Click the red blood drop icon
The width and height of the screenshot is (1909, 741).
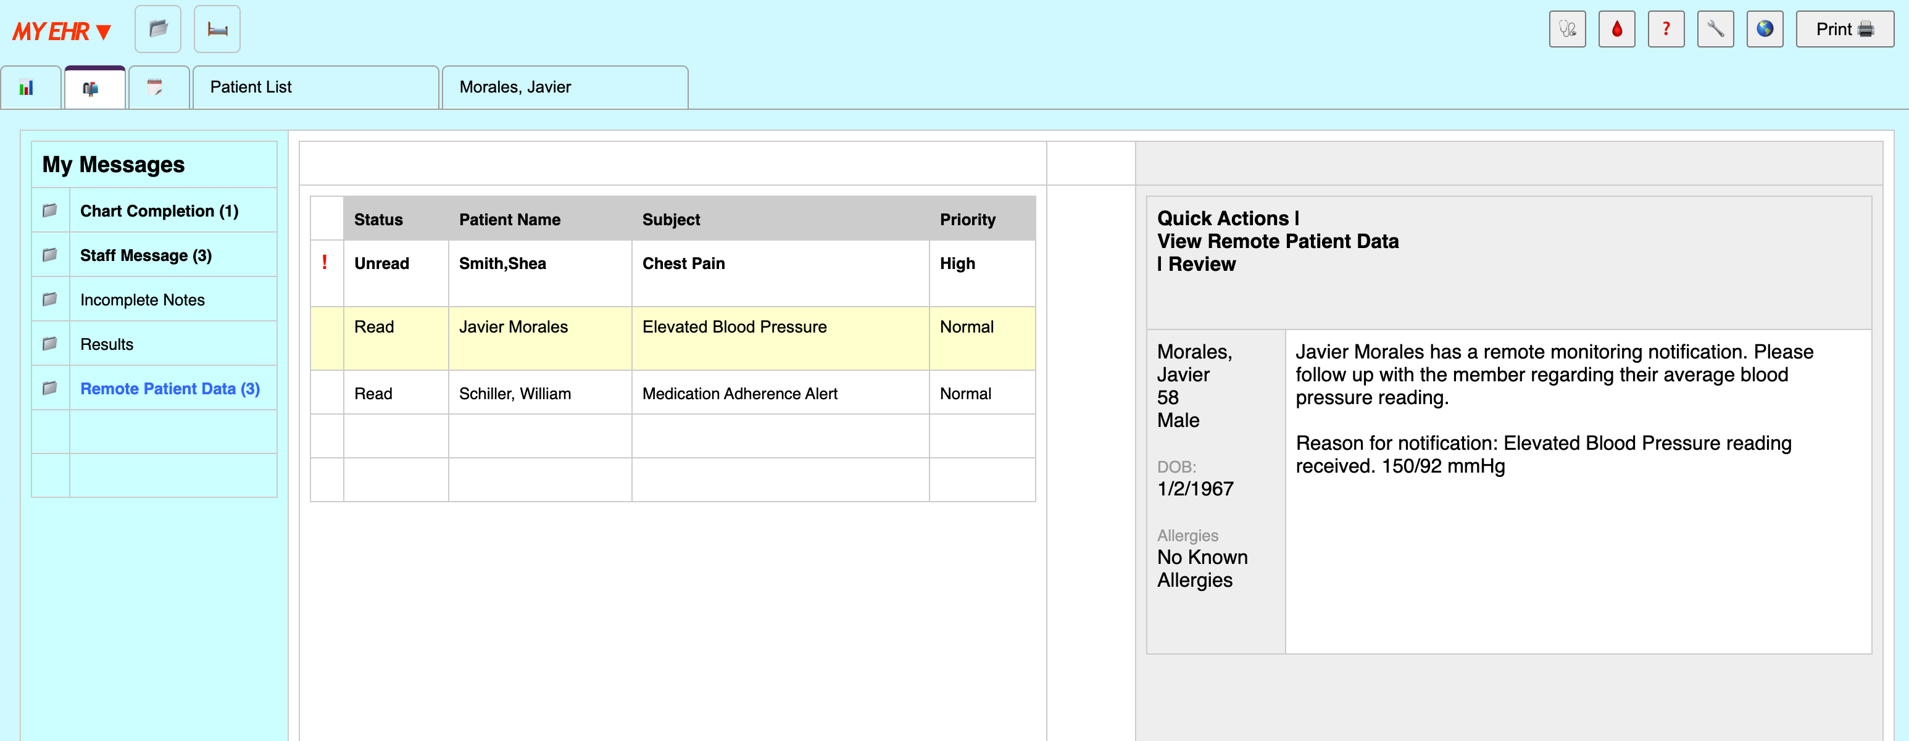(1616, 30)
